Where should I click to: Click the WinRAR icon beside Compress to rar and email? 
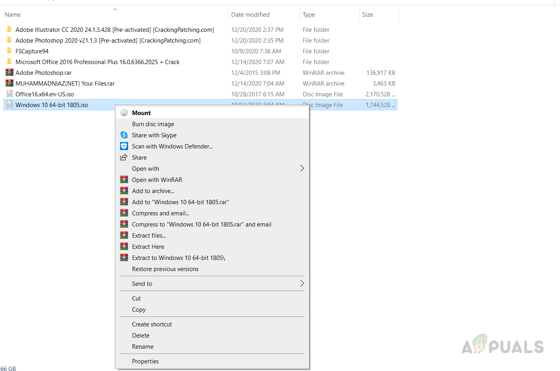[x=124, y=224]
